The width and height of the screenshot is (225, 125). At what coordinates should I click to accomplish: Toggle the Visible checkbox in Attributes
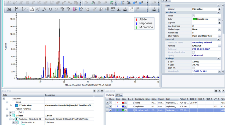pyautogui.click(x=193, y=16)
